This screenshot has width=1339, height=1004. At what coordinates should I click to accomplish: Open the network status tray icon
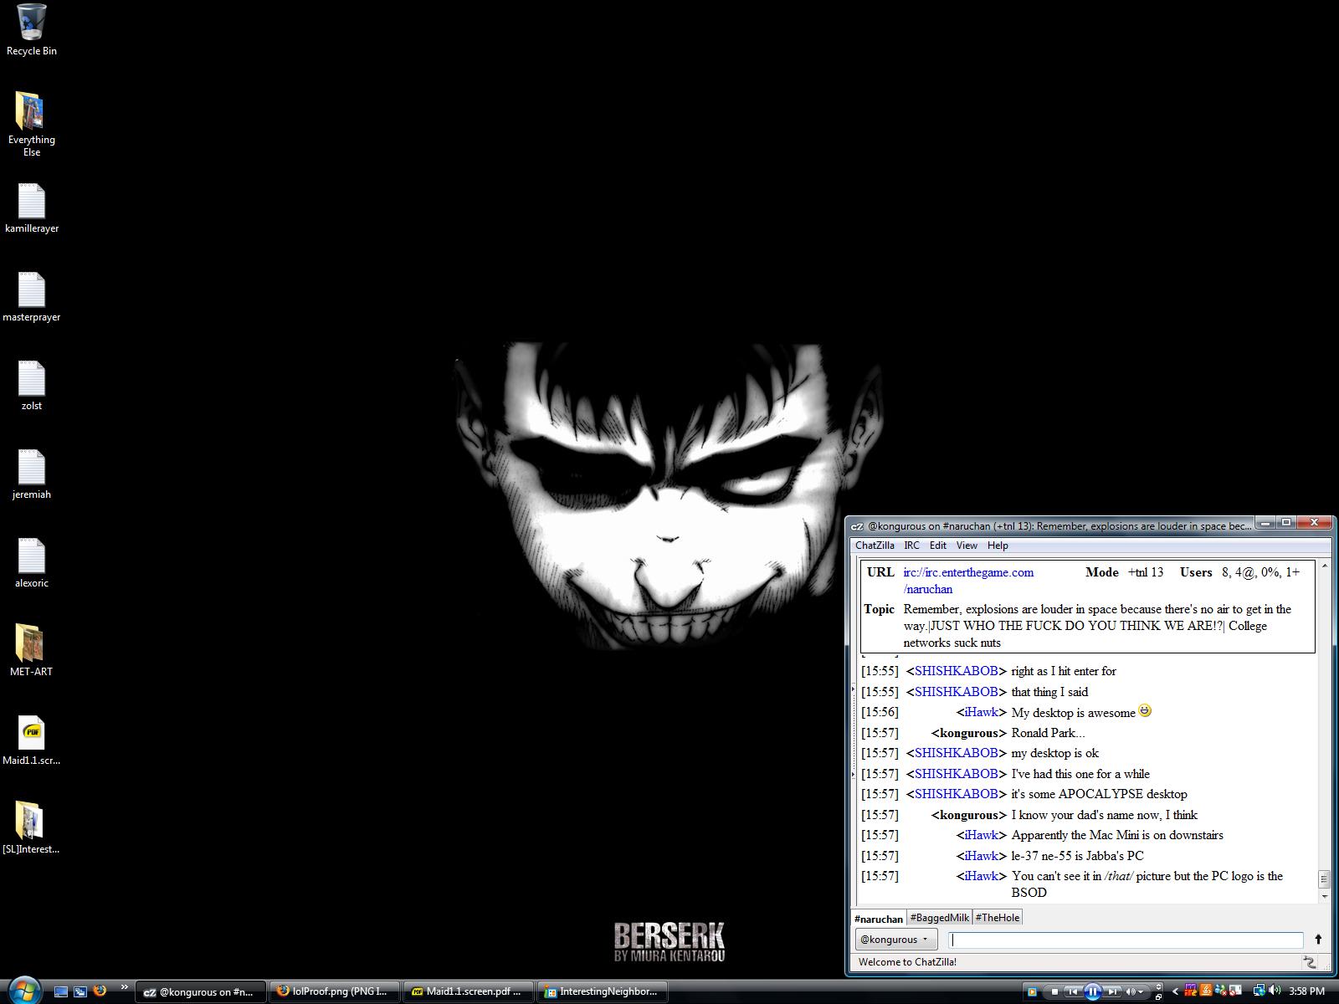tap(1259, 991)
